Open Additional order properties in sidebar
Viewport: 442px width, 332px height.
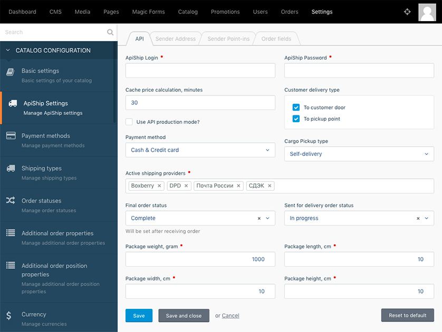pyautogui.click(x=59, y=238)
